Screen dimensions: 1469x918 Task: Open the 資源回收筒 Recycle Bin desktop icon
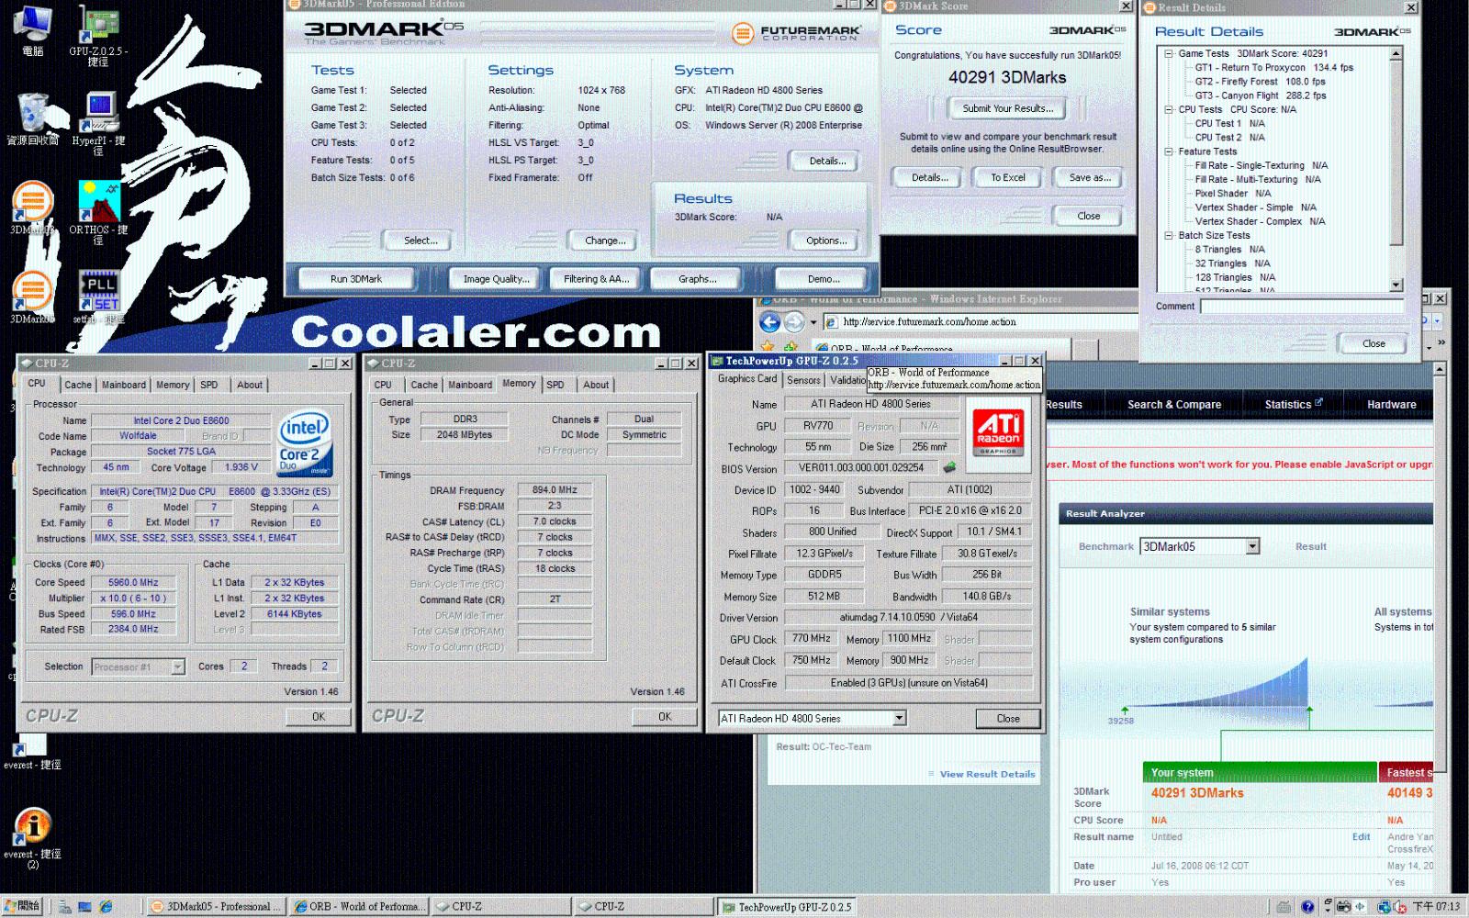(x=33, y=119)
